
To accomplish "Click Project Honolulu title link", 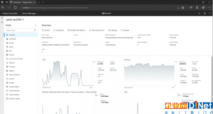I will pos(10,13).
